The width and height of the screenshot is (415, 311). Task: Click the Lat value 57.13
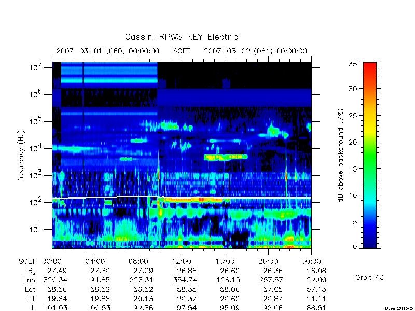316,289
